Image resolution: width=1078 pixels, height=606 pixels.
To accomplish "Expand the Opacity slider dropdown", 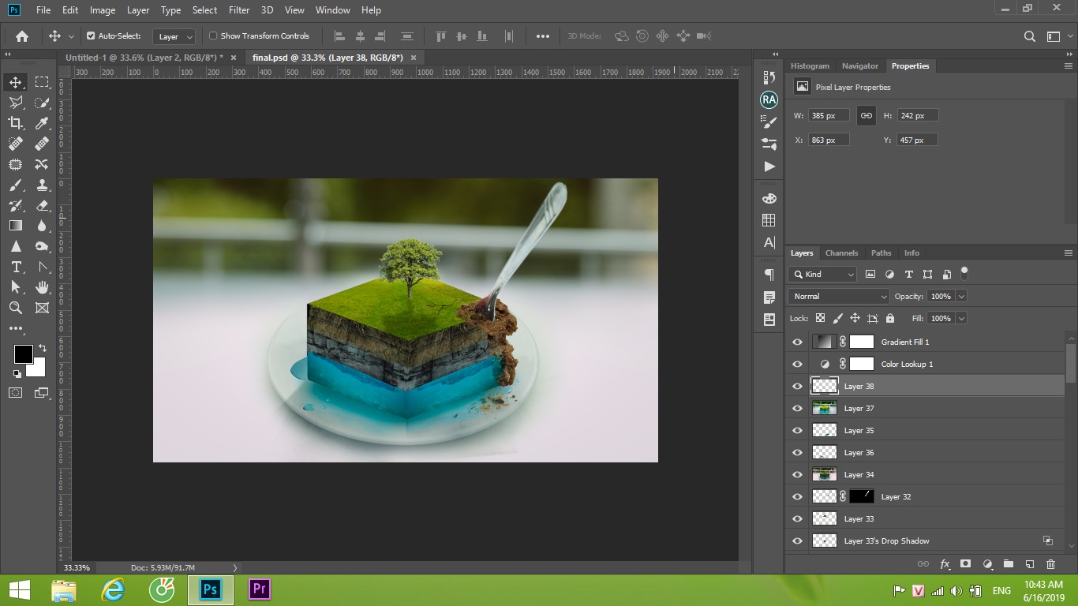I will (961, 297).
